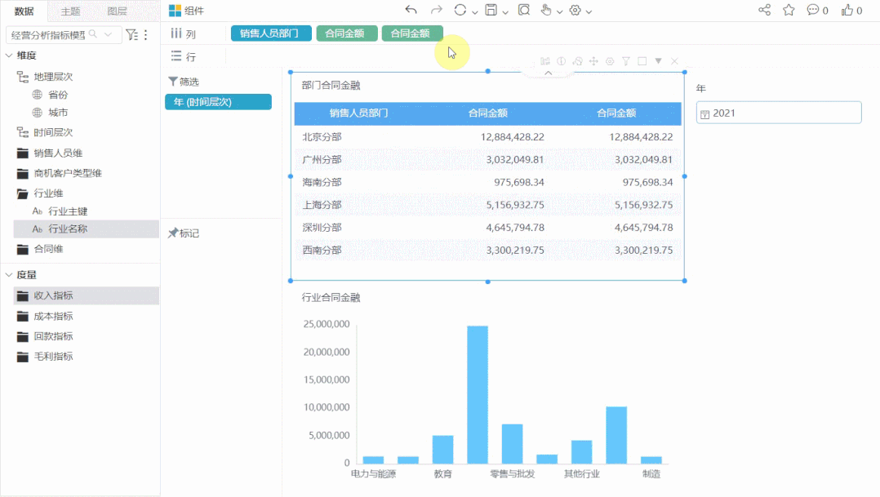Remove component with the X icon

click(x=674, y=61)
